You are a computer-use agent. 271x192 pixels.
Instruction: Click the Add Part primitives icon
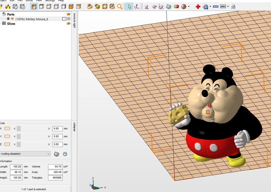pos(7,7)
